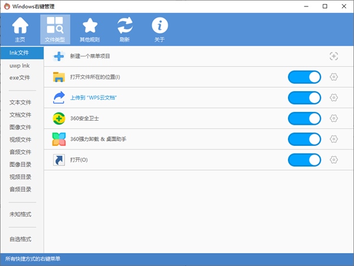This screenshot has height=266, width=354.
Task: Click the app logo in the title bar
Action: coord(7,6)
